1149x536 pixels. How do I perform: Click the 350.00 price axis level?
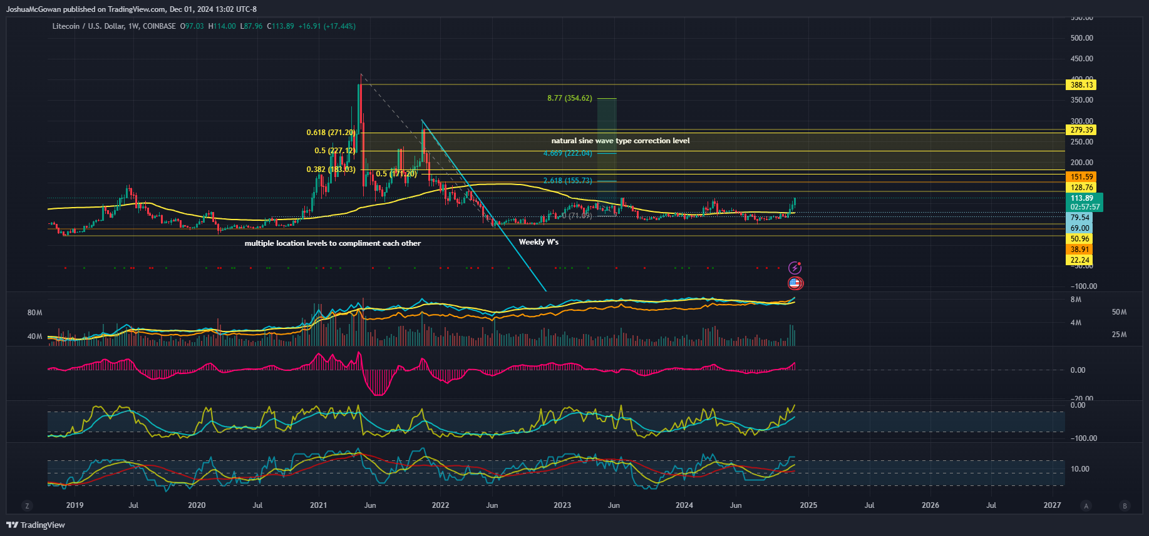click(x=1082, y=100)
